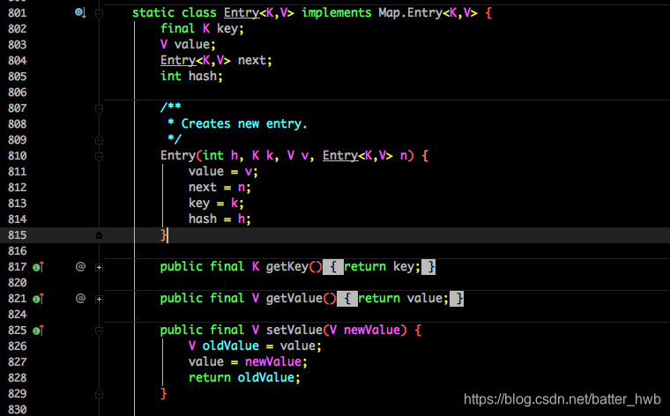Collapse the Javadoc comment fold on line 807
Image resolution: width=670 pixels, height=416 pixels.
click(x=99, y=109)
